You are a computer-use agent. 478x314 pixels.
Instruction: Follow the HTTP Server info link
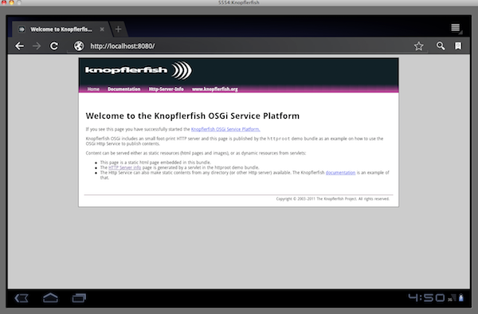click(125, 167)
